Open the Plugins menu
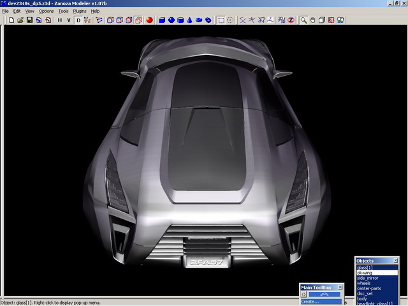408x306 pixels. (80, 11)
